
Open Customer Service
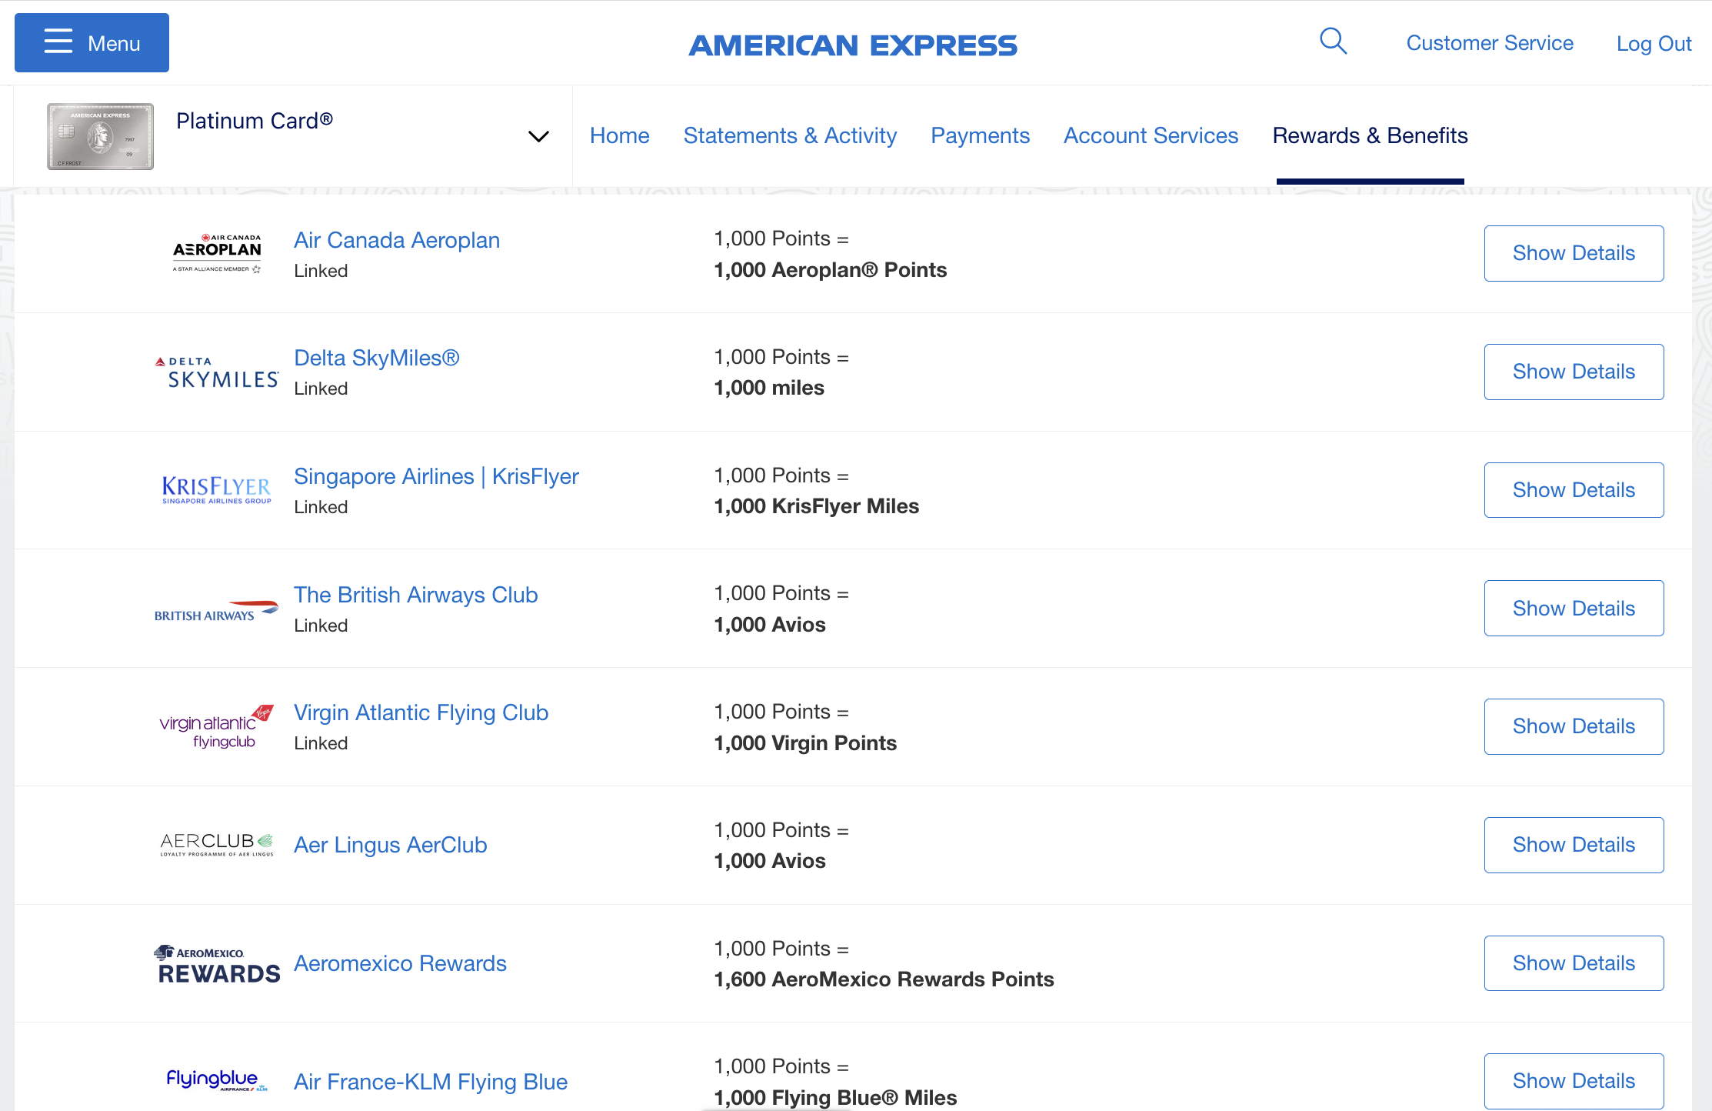tap(1489, 43)
